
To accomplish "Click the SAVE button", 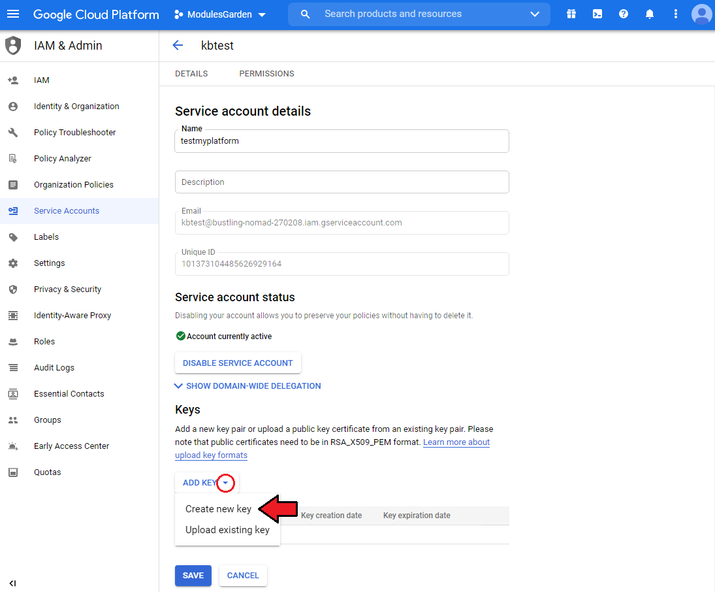I will coord(193,576).
